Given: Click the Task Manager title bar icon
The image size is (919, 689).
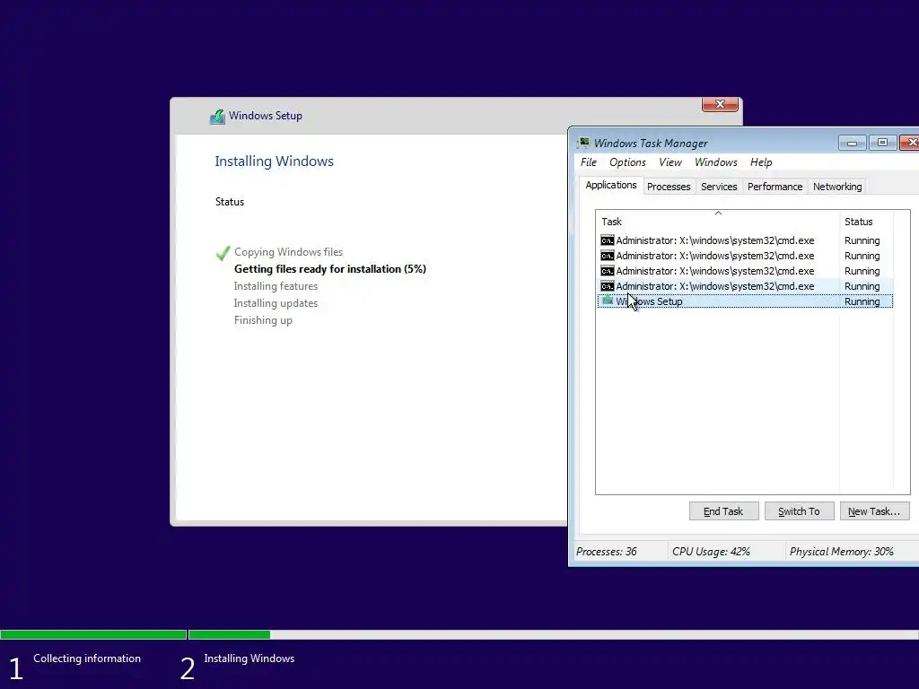Looking at the screenshot, I should click(583, 143).
